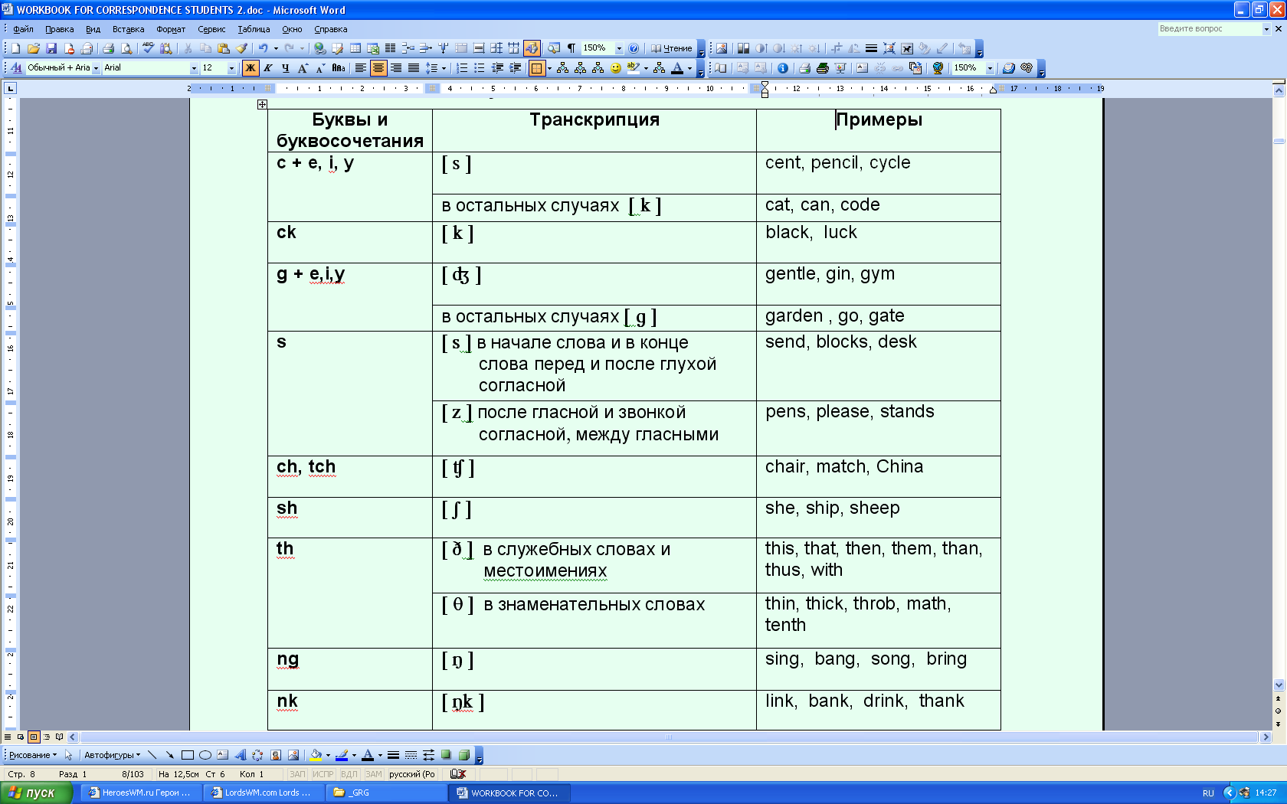
Task: Open the Рисование drawing menu
Action: 33,755
